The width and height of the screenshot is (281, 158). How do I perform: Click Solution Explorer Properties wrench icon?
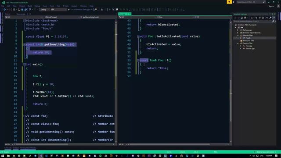(270, 18)
